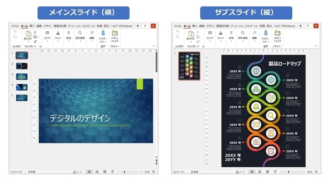Click 日本語 language in the sub window status bar
The height and width of the screenshot is (185, 329).
194,172
